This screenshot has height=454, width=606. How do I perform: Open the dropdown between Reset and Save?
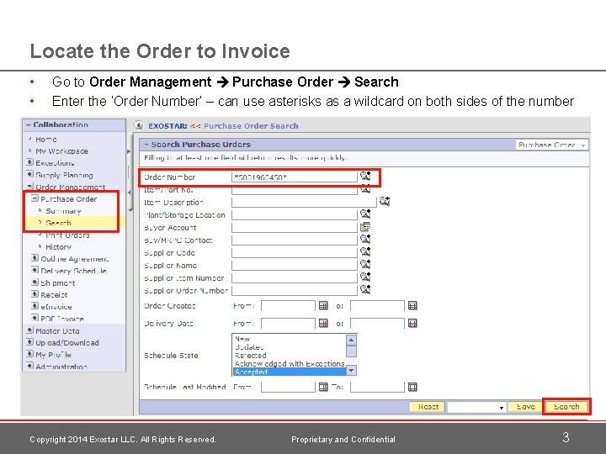476,407
